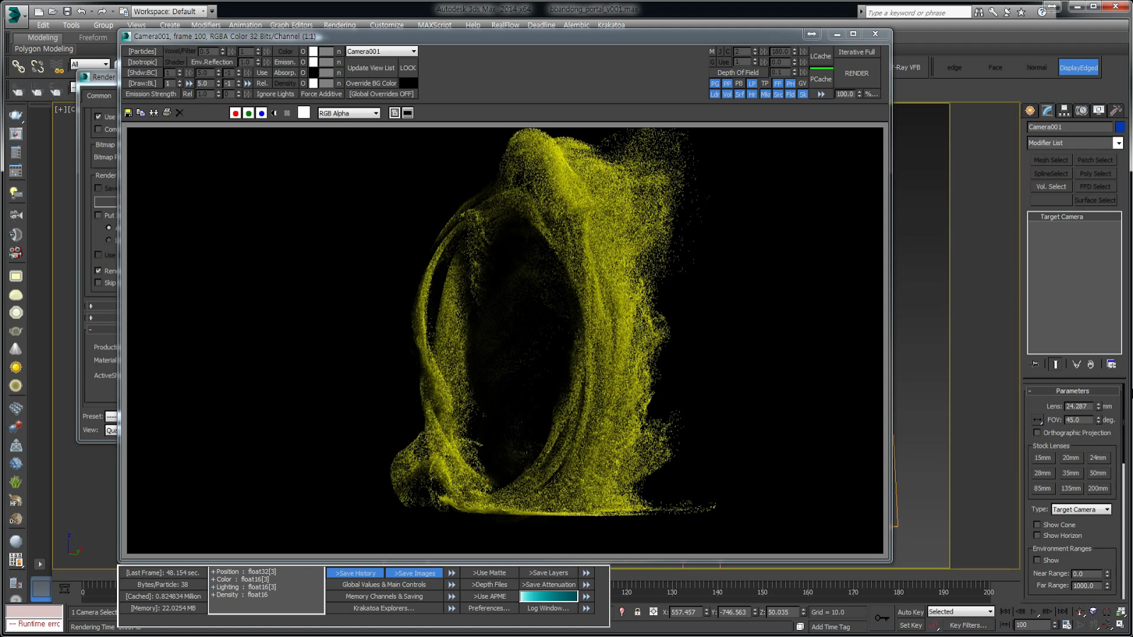Click the clone rendered frame window icon

pyautogui.click(x=154, y=113)
